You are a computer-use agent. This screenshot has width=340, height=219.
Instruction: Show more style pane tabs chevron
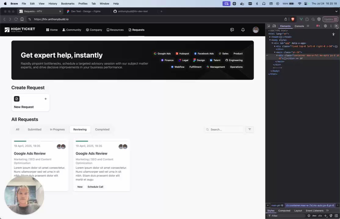coord(327,210)
